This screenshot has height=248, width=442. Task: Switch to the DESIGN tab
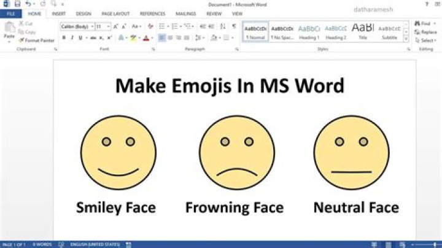pos(83,14)
